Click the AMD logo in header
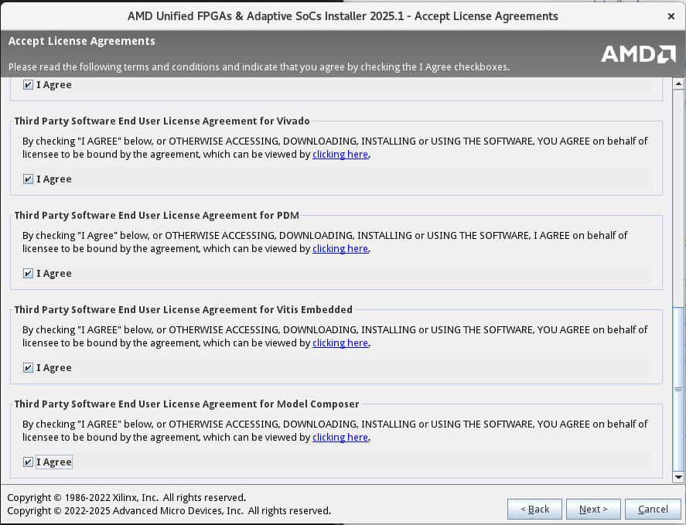 tap(638, 53)
